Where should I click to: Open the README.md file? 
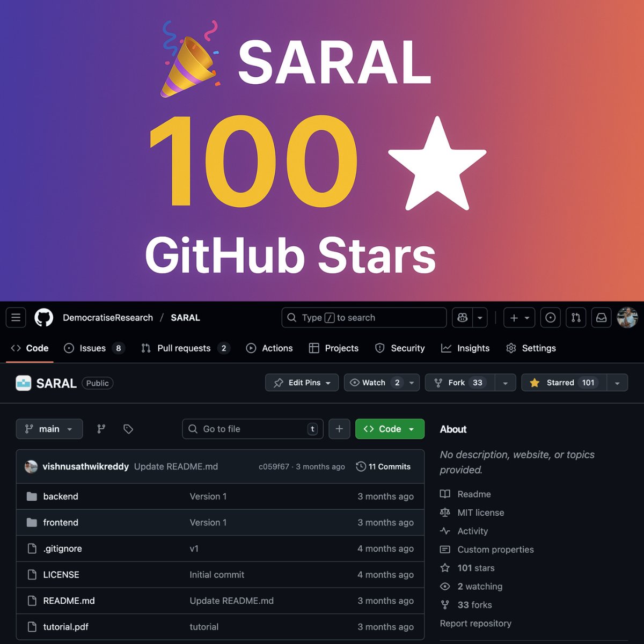[69, 601]
